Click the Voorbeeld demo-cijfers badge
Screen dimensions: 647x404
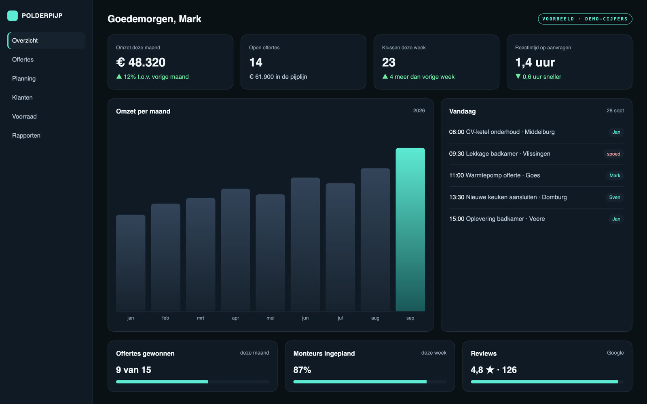[585, 19]
